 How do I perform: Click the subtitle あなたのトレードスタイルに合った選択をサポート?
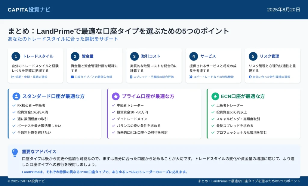click(63, 39)
